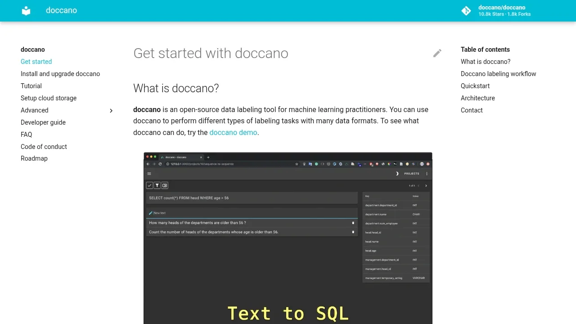The height and width of the screenshot is (324, 576).
Task: Open Setup cloud storage page
Action: coord(49,98)
